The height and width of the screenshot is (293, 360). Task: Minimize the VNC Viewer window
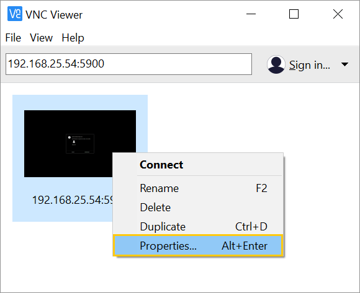click(x=251, y=14)
